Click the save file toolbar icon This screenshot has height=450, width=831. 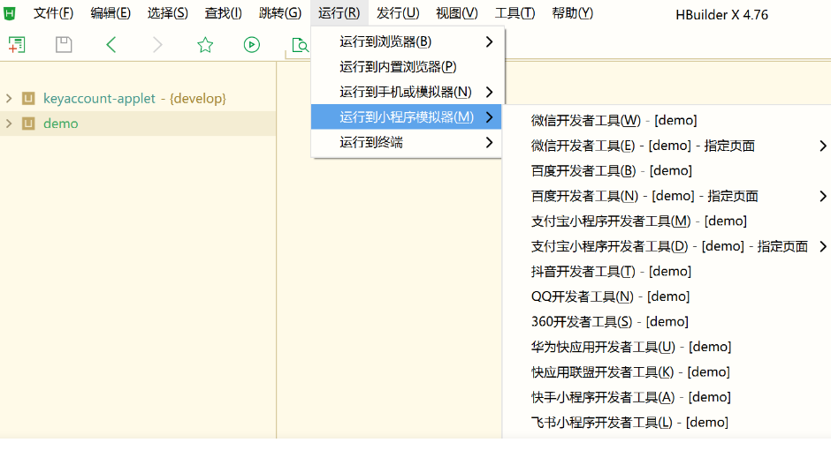point(64,45)
